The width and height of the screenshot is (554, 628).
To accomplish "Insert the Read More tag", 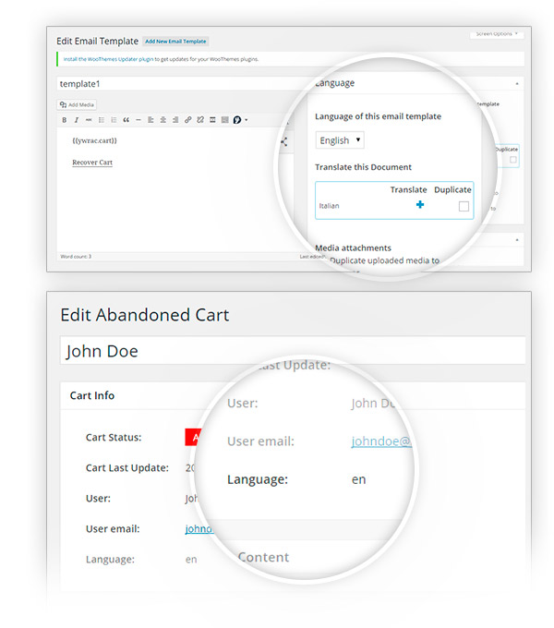I will (x=212, y=120).
